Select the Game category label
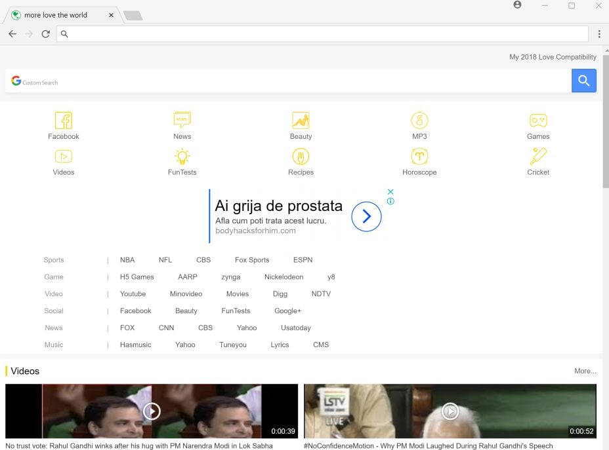The image size is (609, 450). [54, 276]
